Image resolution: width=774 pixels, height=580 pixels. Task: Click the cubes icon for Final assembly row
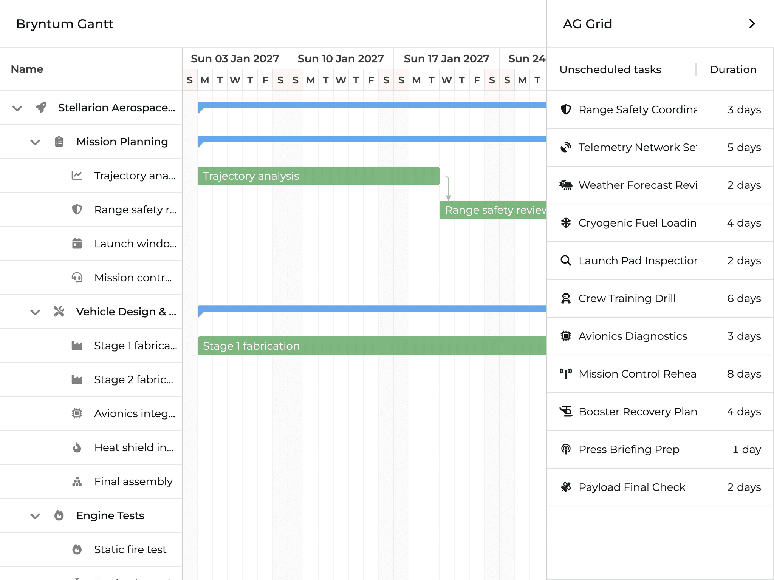pyautogui.click(x=77, y=481)
